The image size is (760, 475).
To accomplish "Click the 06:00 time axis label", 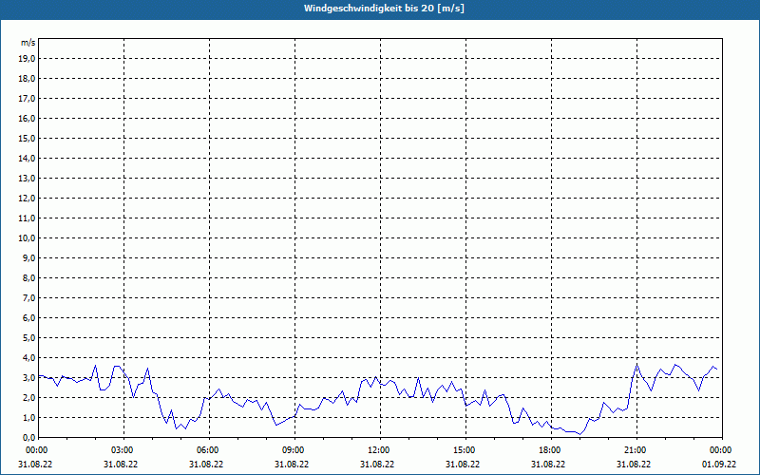I will [209, 450].
